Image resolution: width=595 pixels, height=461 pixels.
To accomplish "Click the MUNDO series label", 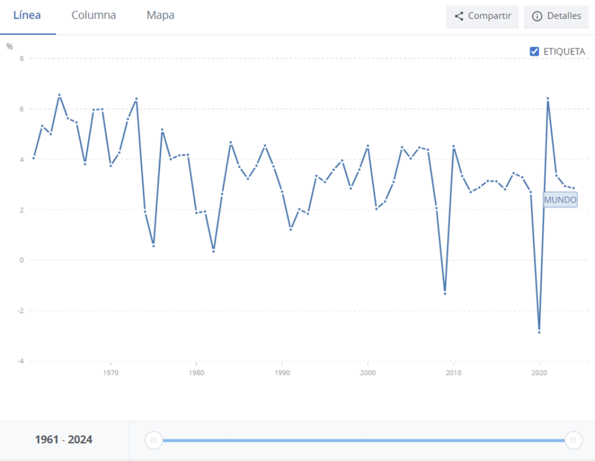I will [x=560, y=200].
